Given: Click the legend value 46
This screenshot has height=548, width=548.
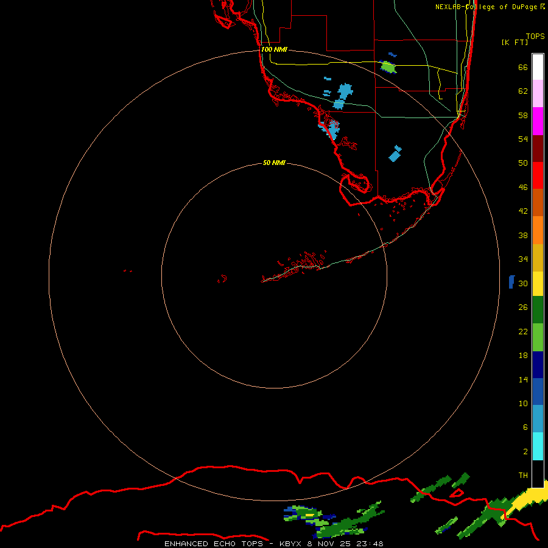Looking at the screenshot, I should (x=523, y=188).
